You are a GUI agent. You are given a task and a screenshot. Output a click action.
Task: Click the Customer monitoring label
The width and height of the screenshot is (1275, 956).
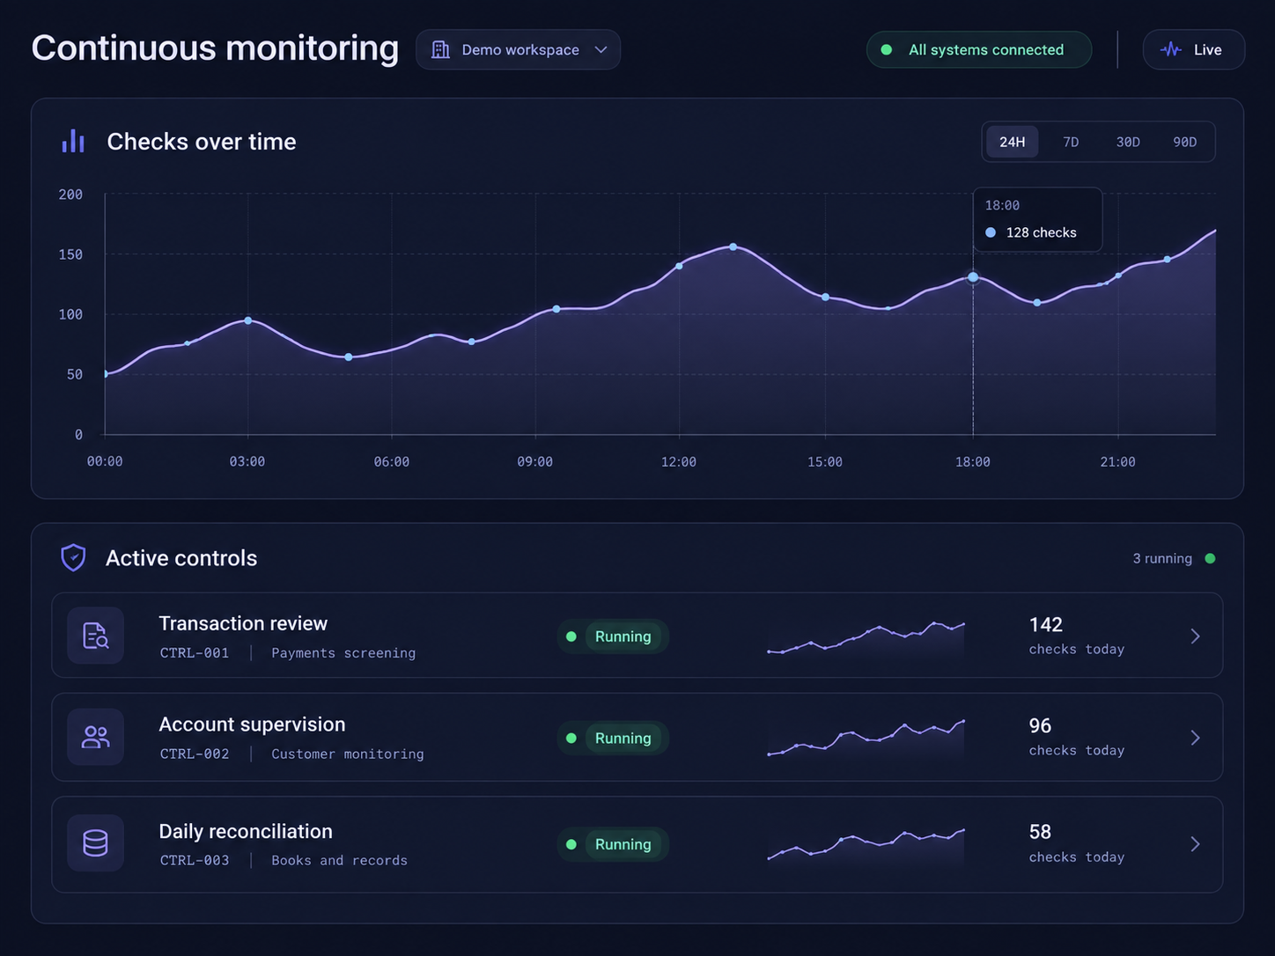[x=348, y=754]
